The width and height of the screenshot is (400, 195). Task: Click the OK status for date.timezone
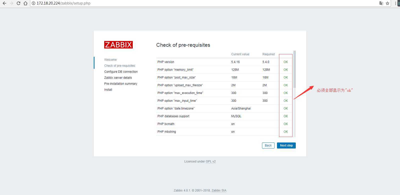click(286, 108)
